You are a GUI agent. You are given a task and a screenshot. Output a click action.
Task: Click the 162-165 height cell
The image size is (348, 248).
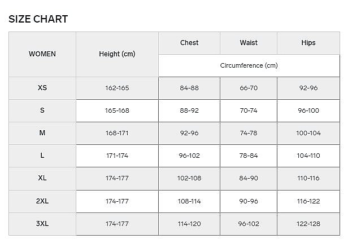click(117, 88)
